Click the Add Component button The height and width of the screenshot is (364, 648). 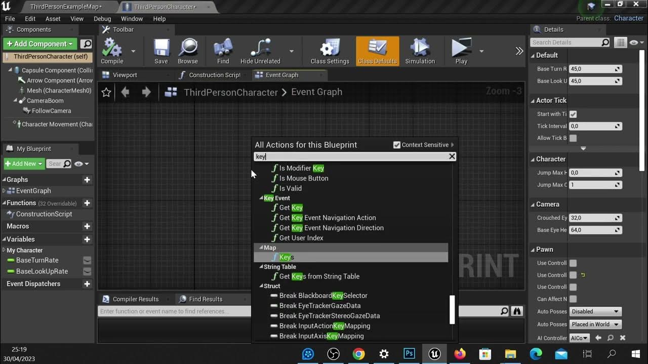click(40, 44)
